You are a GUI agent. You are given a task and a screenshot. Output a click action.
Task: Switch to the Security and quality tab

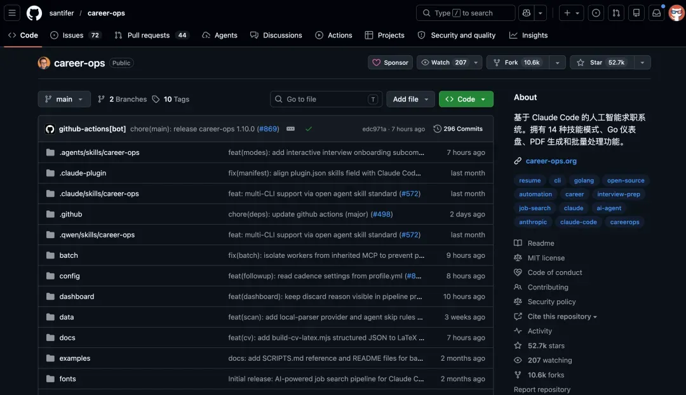click(457, 35)
